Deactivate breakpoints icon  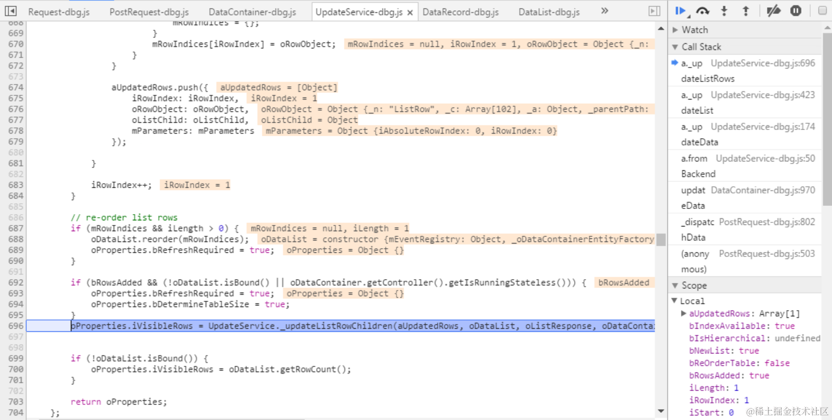(773, 11)
